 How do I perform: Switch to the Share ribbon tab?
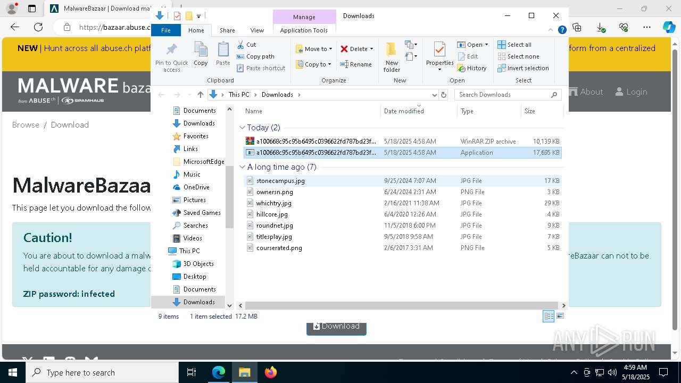227,30
